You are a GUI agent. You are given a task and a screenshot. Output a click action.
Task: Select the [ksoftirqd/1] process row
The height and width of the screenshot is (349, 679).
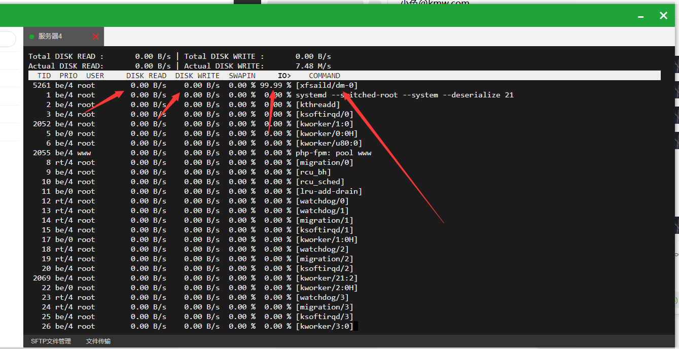pos(345,230)
